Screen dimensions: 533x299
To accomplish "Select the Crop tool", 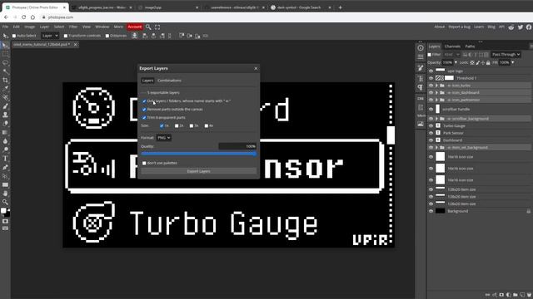I will [x=5, y=81].
